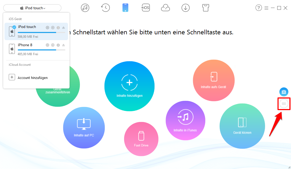Select iPod touch in device list
Screen dimensions: 291x169
[x=36, y=31]
